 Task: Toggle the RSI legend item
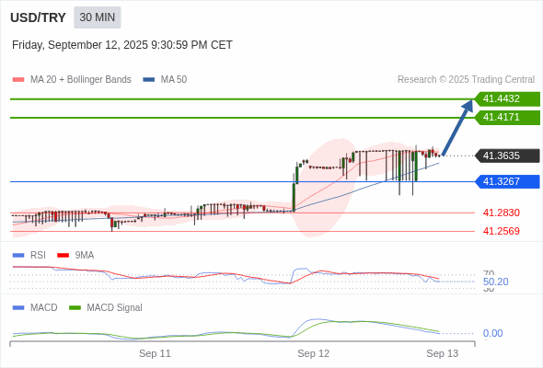[29, 255]
